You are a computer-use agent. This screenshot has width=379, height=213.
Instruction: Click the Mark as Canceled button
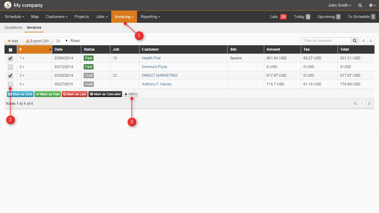tap(105, 94)
